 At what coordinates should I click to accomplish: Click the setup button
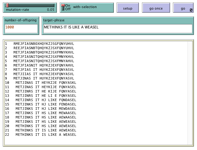click(128, 8)
